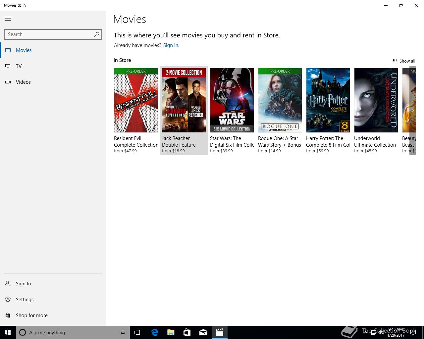The width and height of the screenshot is (424, 339).
Task: Click Underworld Ultimate Collection title text
Action: 375,142
